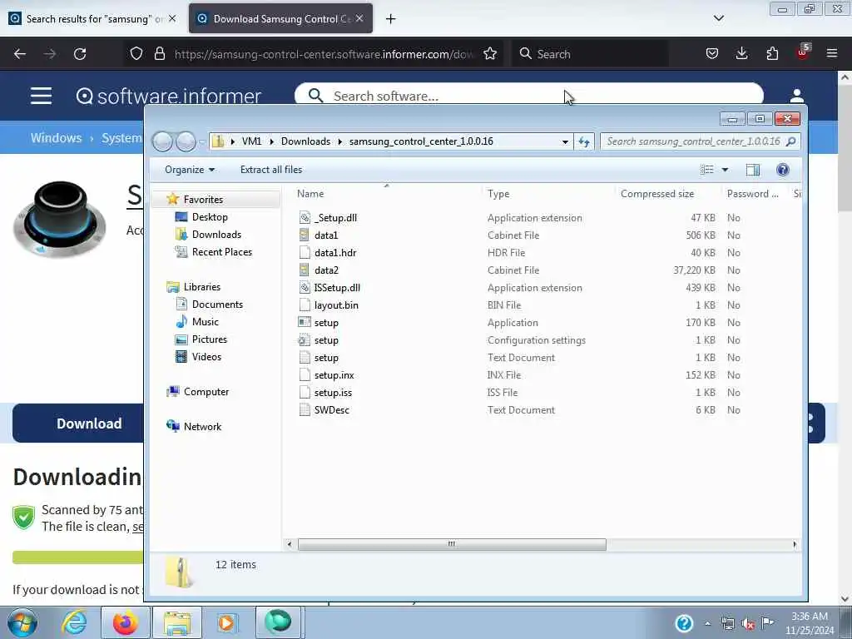Expand the VM1 breadcrumb arrow

tap(272, 141)
